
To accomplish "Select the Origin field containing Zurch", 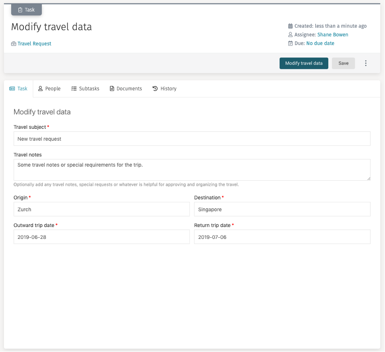I will 101,209.
